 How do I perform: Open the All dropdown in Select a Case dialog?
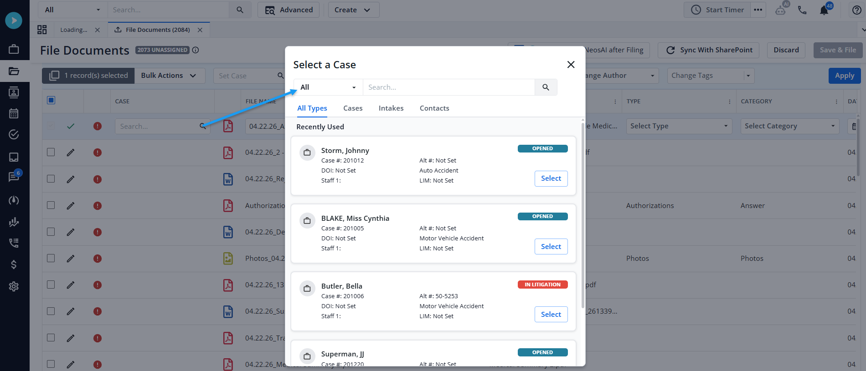pos(328,87)
